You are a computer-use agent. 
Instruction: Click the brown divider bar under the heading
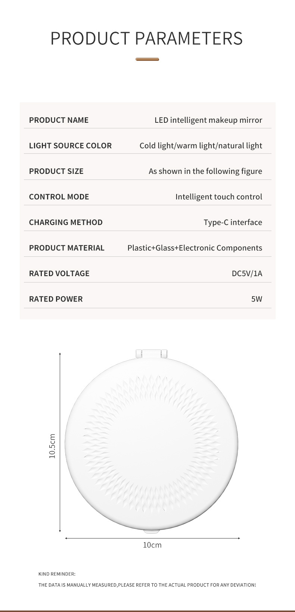point(147,59)
